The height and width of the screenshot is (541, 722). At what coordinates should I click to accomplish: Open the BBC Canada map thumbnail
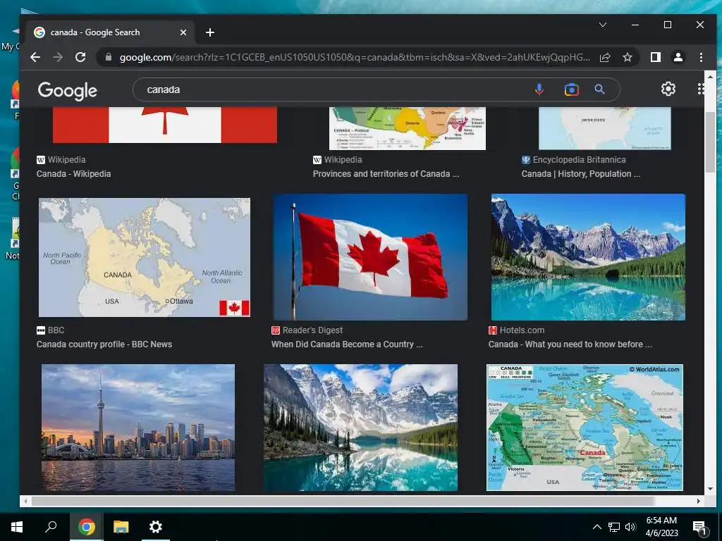pyautogui.click(x=144, y=257)
